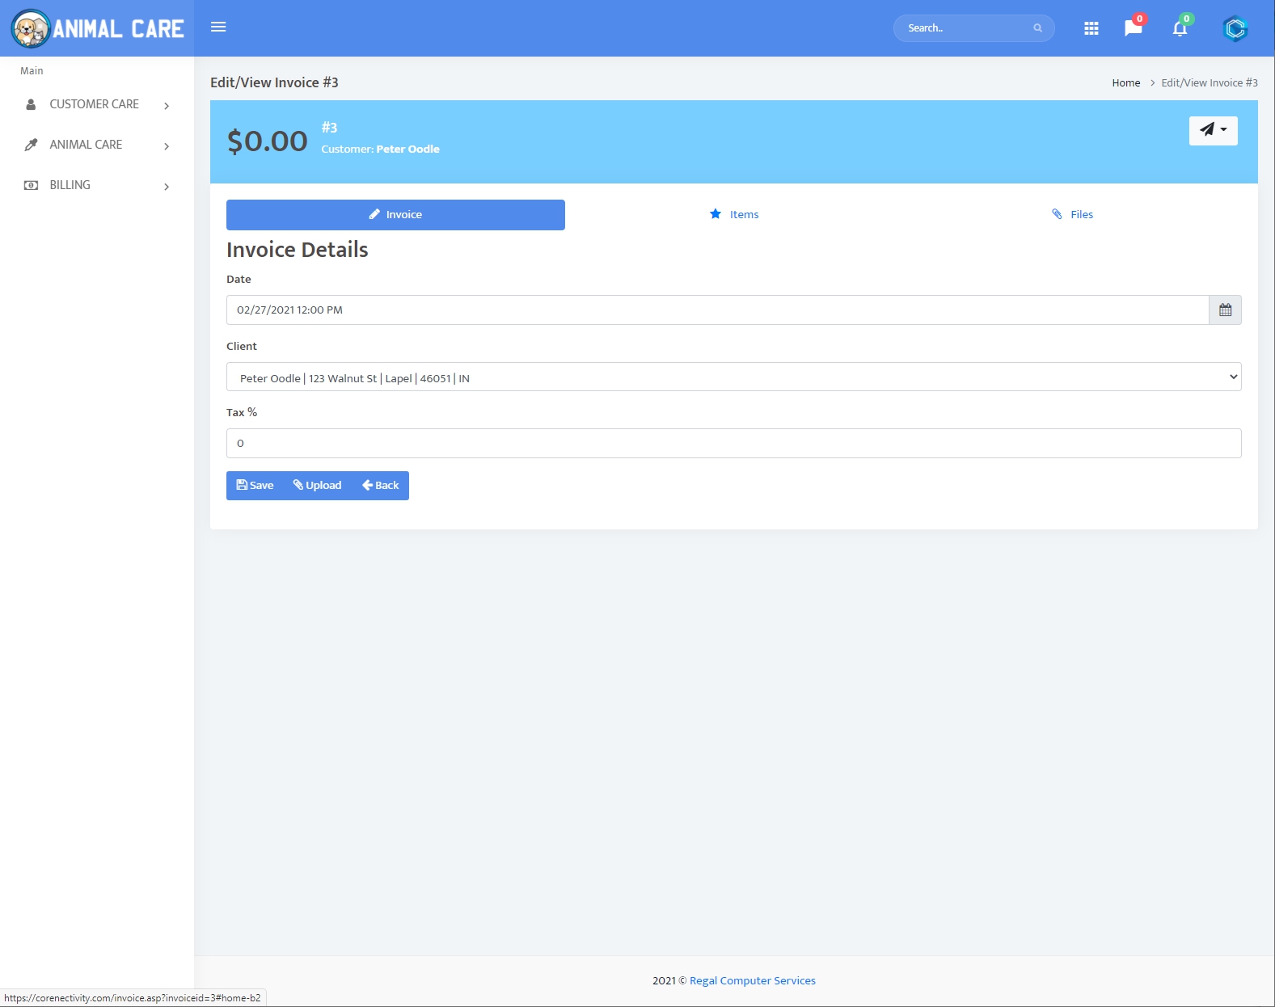Click the Animal Care logo
Viewport: 1275px width, 1007px height.
coord(97,28)
